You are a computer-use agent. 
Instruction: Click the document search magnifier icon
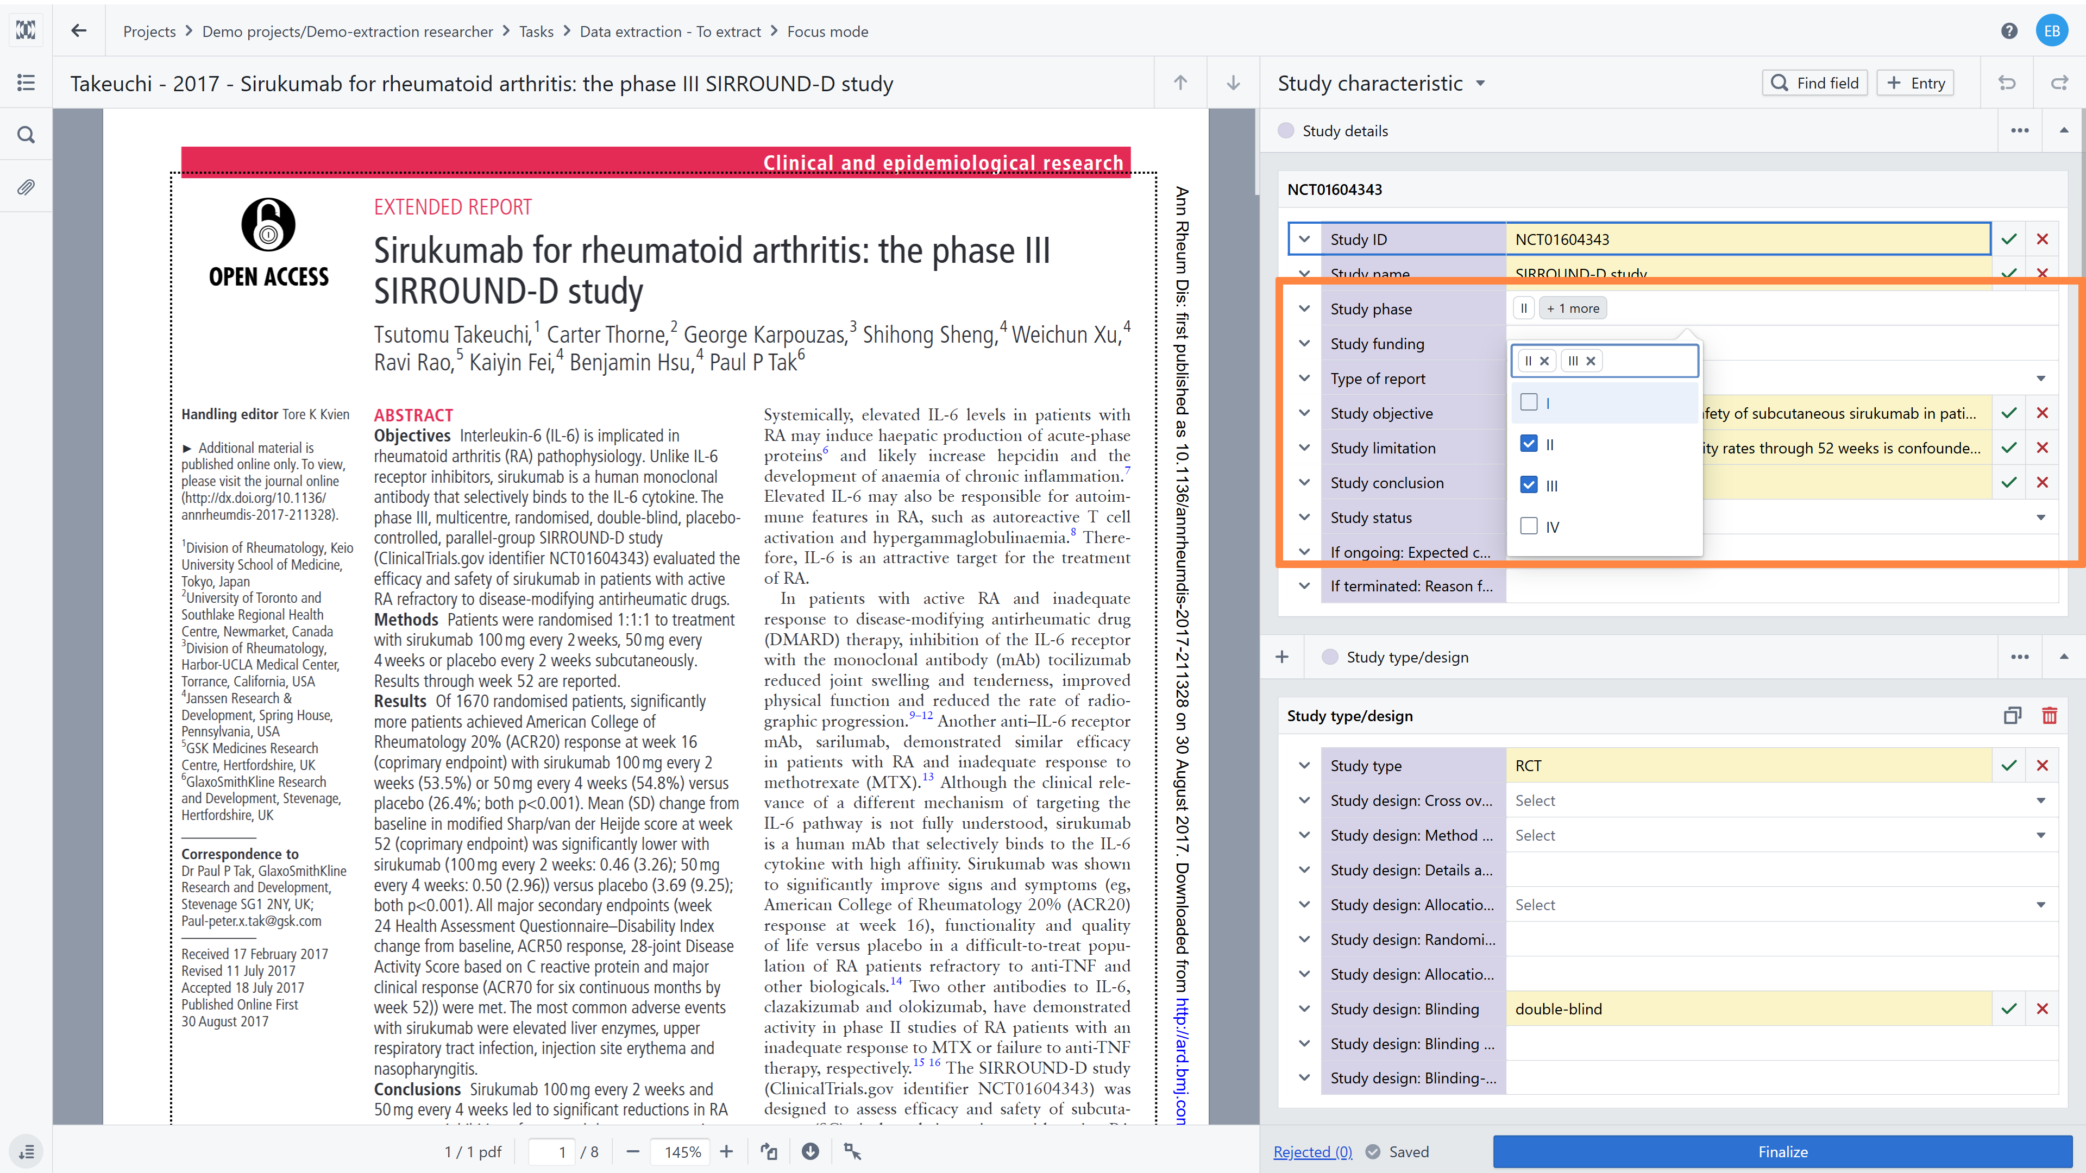pyautogui.click(x=26, y=134)
